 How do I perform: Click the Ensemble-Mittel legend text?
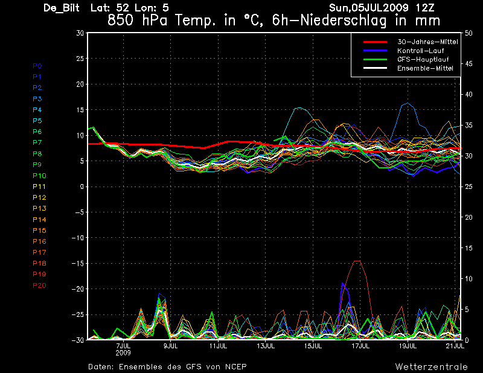tap(425, 68)
